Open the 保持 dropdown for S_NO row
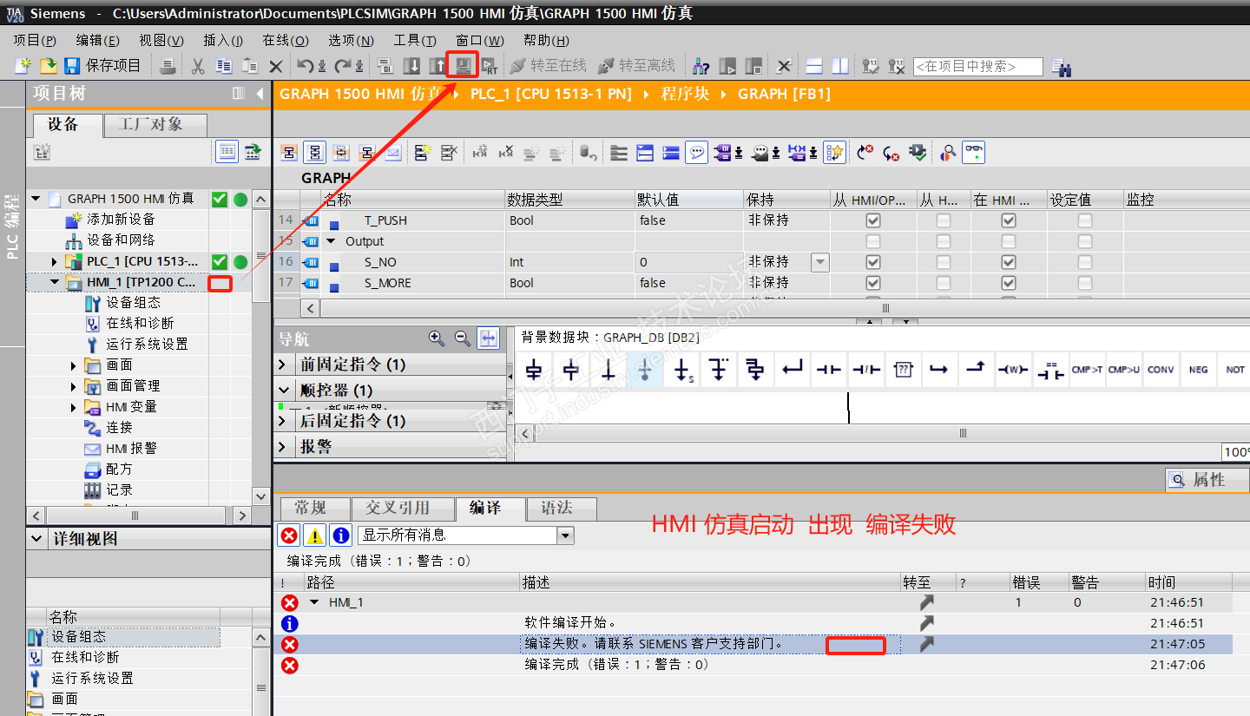1250x716 pixels. click(x=820, y=262)
